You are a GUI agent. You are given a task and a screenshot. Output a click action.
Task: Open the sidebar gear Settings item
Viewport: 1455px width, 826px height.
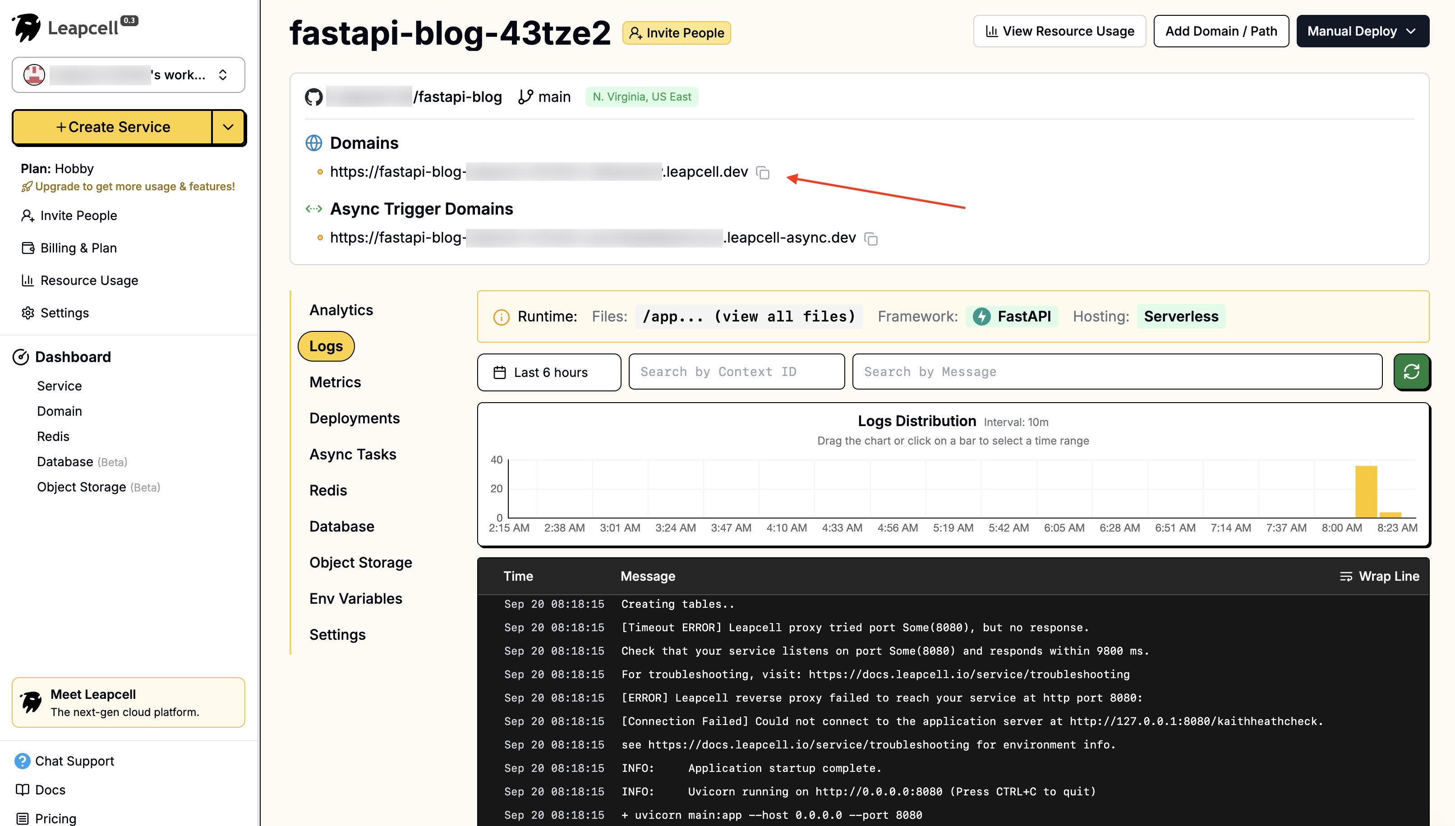(x=64, y=312)
